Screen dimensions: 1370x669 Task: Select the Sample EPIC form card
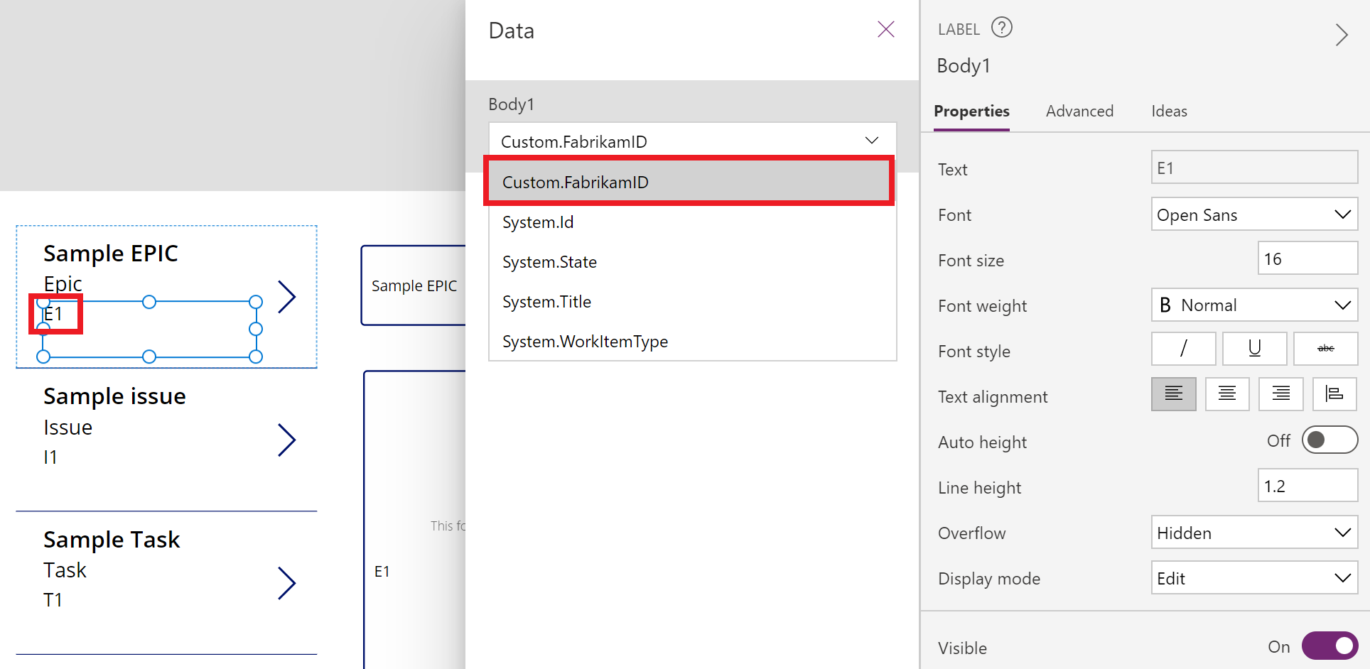coord(414,285)
